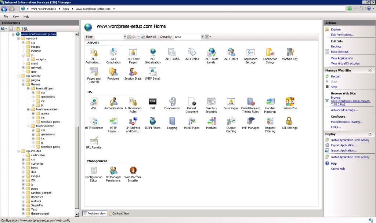Open the Help icon in the address bar

click(x=369, y=9)
